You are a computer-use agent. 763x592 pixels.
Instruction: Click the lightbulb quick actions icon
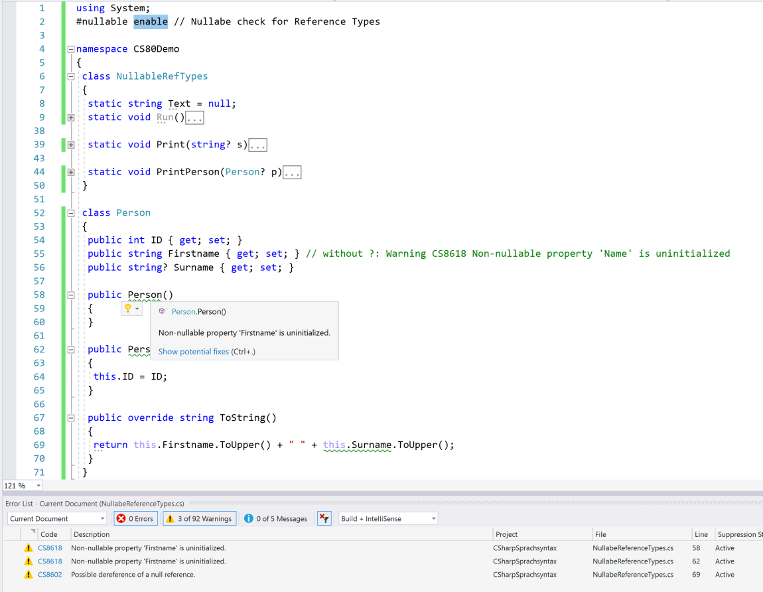click(x=129, y=309)
